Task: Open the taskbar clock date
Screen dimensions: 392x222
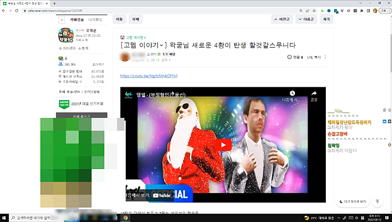Action: coord(374,218)
